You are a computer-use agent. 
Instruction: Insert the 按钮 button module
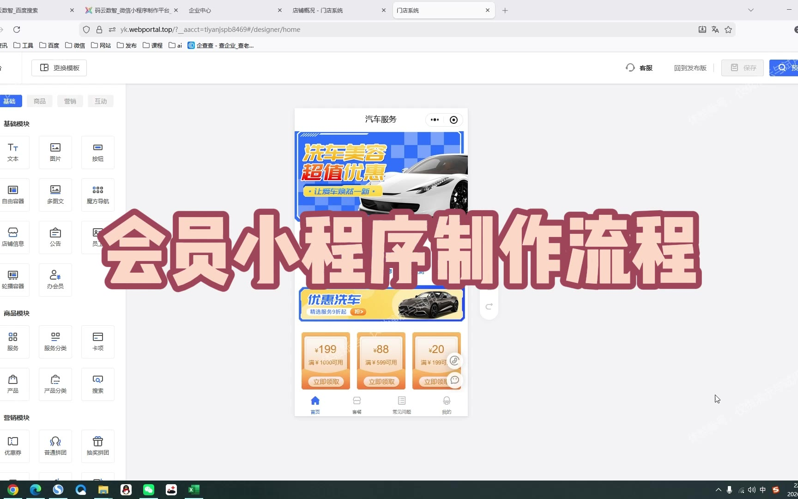point(97,152)
